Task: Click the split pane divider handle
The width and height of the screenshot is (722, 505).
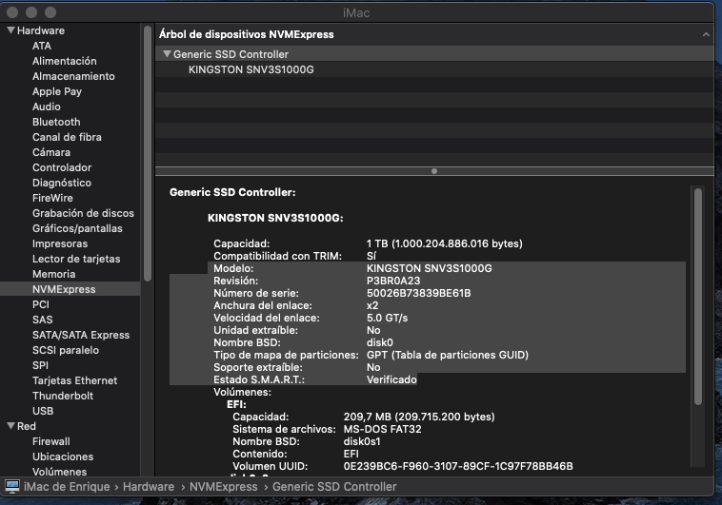Action: coord(434,171)
